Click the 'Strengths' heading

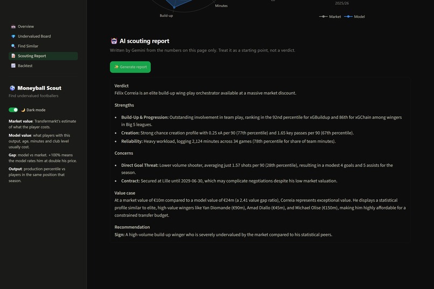(x=124, y=105)
